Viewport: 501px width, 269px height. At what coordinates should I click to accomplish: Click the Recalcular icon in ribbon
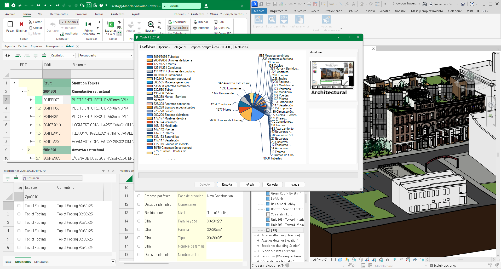170,22
